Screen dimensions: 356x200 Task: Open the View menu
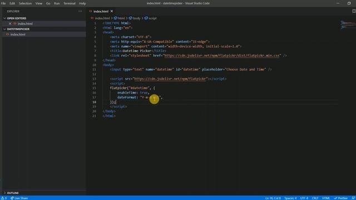(39, 3)
